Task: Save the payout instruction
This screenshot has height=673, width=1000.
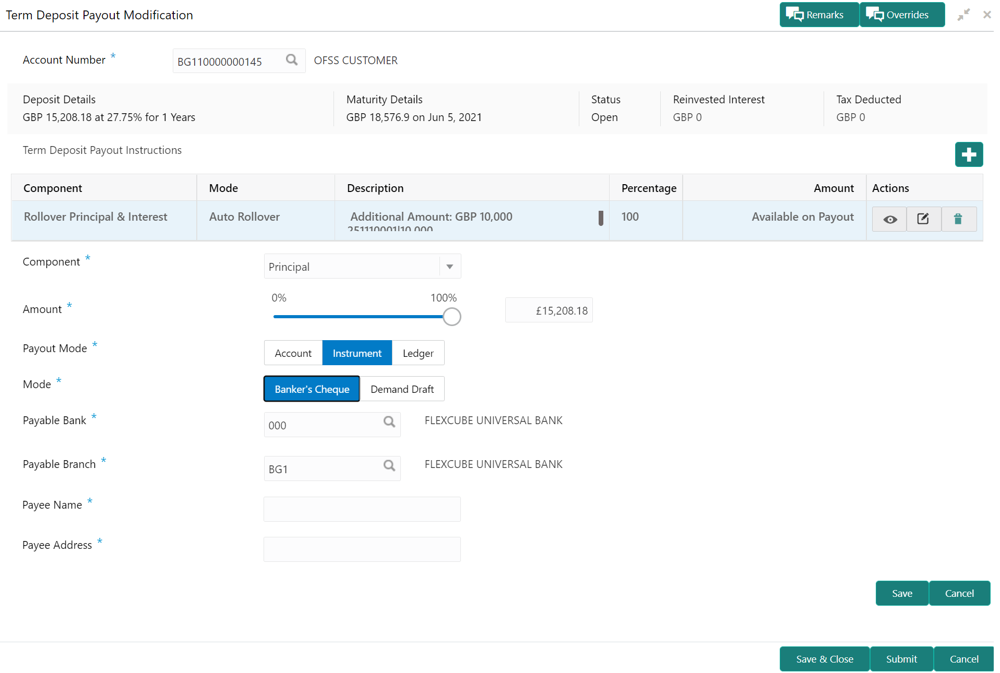Action: click(902, 593)
